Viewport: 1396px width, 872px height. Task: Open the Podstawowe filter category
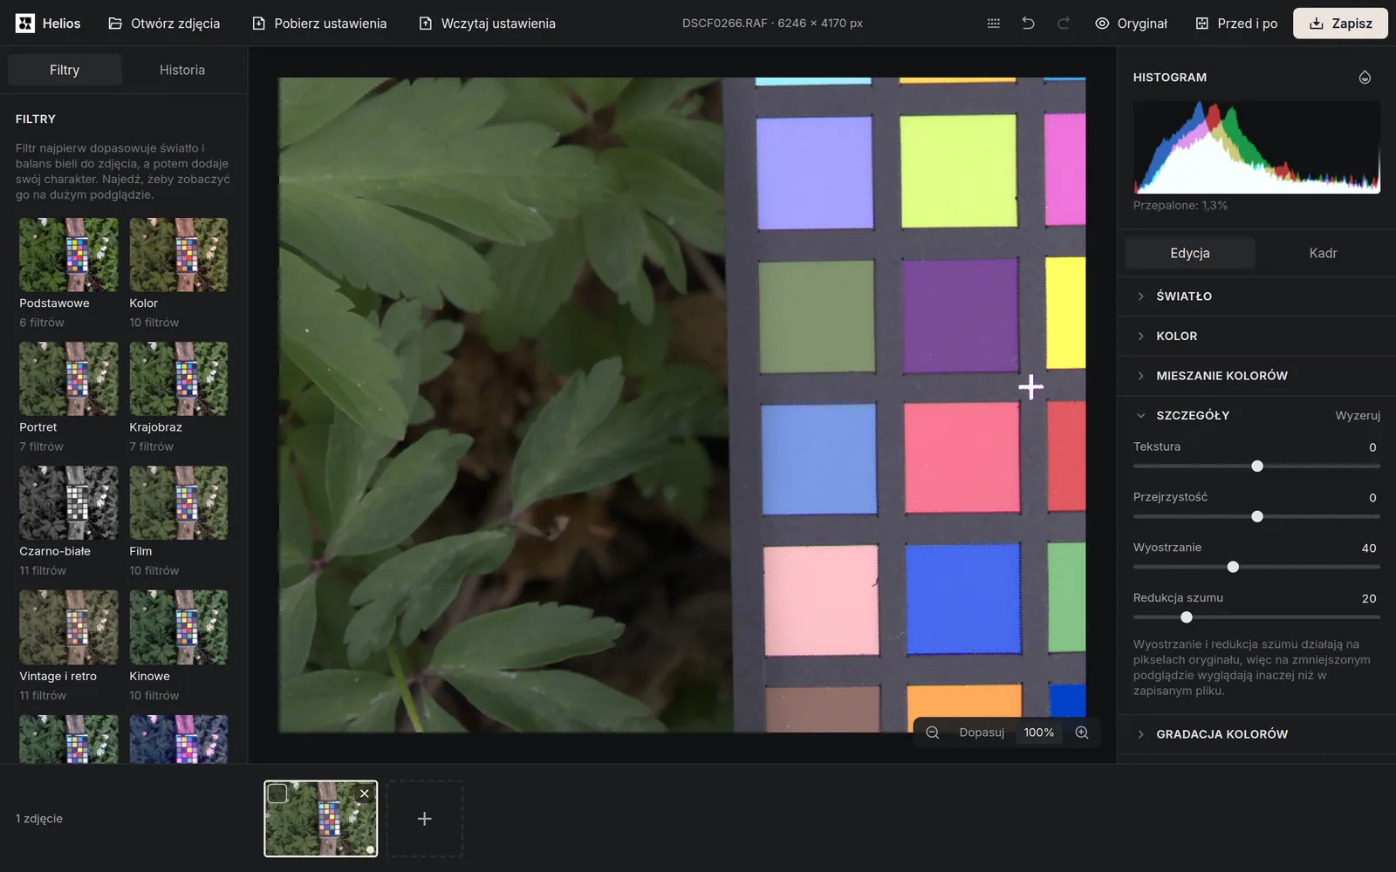click(x=69, y=274)
